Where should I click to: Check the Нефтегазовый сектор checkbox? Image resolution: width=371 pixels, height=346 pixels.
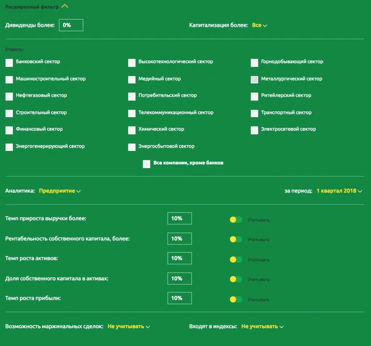[x=9, y=96]
